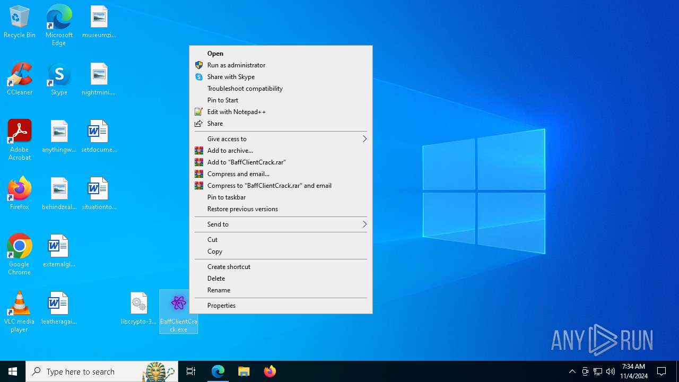
Task: Choose Compress to "BaffClientCrack.rar" and email
Action: point(281,186)
